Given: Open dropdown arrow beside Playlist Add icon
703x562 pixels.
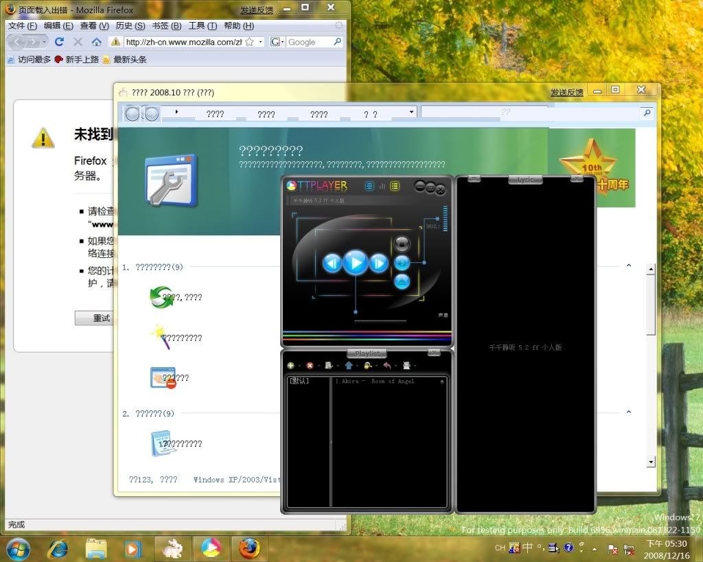Looking at the screenshot, I should coord(299,366).
